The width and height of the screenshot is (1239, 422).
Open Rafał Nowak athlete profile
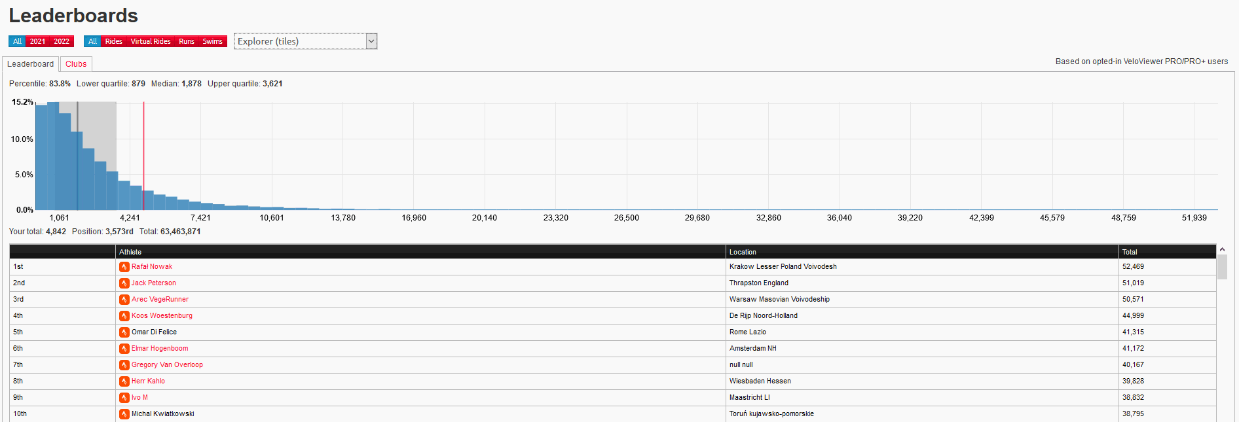tap(152, 267)
